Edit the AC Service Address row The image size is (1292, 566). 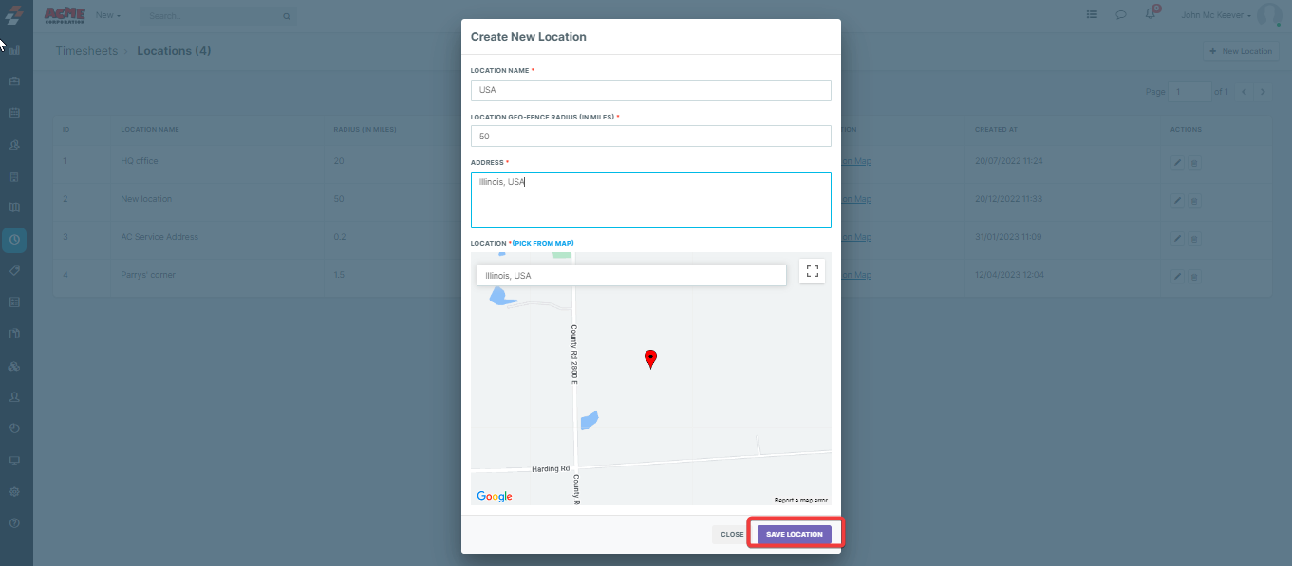coord(1178,238)
